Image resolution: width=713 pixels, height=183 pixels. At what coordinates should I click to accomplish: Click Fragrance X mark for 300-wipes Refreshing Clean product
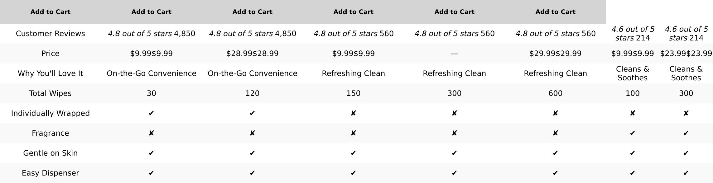[x=454, y=133]
